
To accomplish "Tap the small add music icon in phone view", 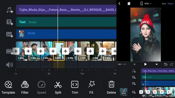I will click(134, 71).
